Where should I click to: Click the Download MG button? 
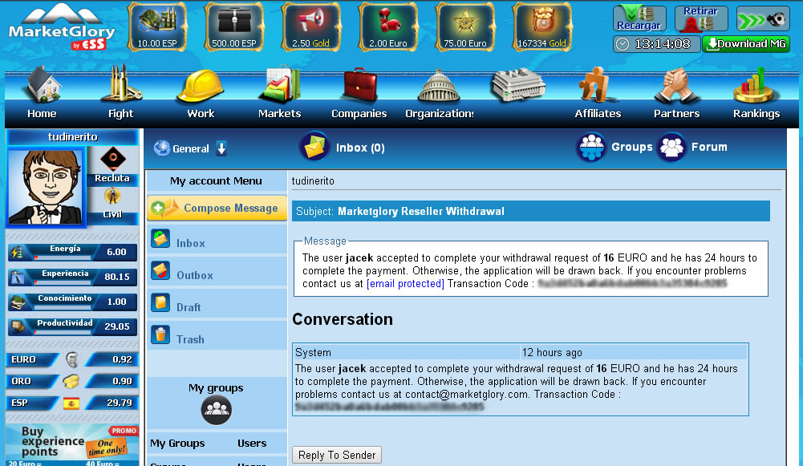(746, 44)
